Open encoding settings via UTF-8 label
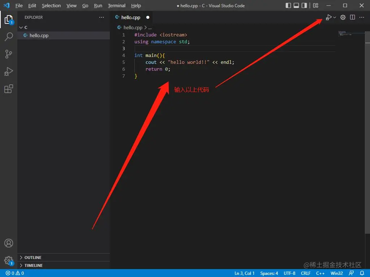 coord(289,273)
